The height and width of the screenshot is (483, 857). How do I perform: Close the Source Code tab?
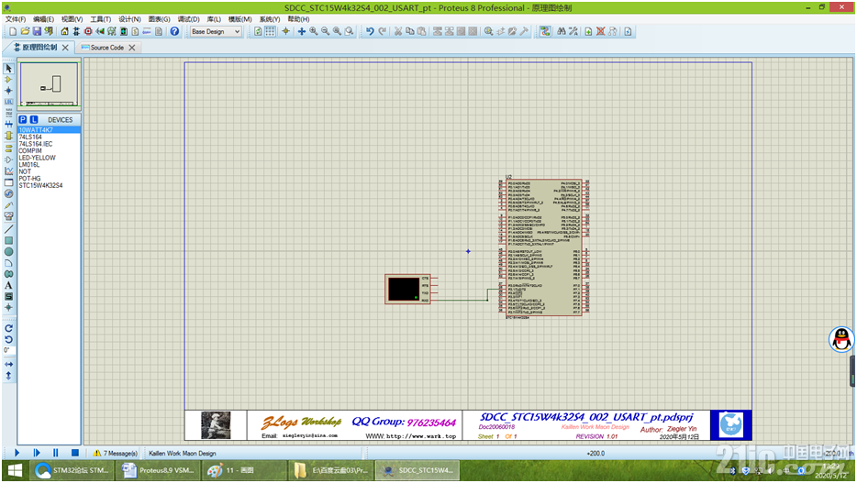point(132,48)
